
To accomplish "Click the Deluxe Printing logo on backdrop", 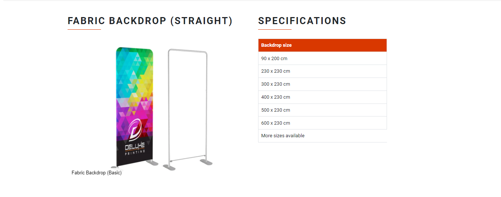I will (135, 138).
